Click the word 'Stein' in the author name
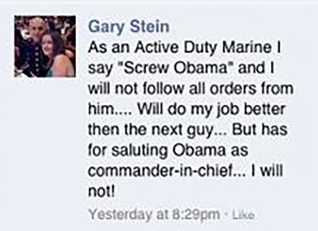This screenshot has width=318, height=231. pos(149,26)
